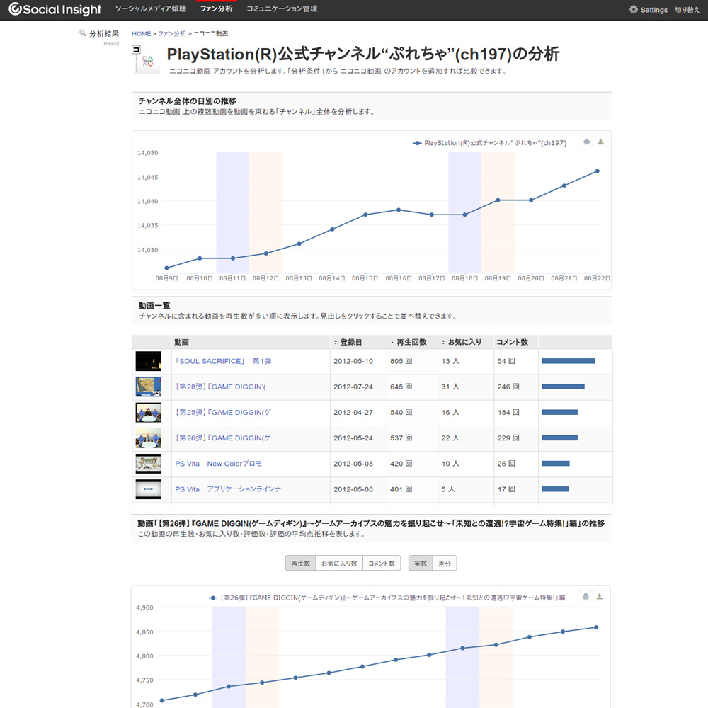Switch metric to お気に入り数
The width and height of the screenshot is (708, 708).
[x=340, y=564]
